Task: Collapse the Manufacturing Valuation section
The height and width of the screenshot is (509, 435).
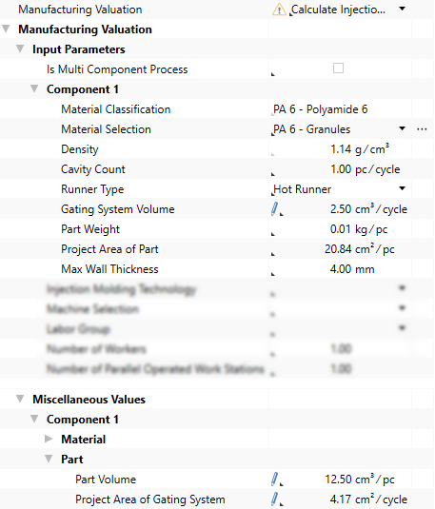Action: 6,29
